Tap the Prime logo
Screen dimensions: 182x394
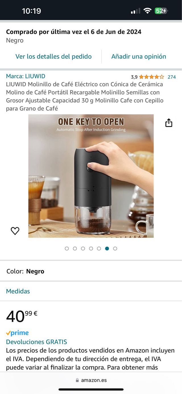[17, 333]
